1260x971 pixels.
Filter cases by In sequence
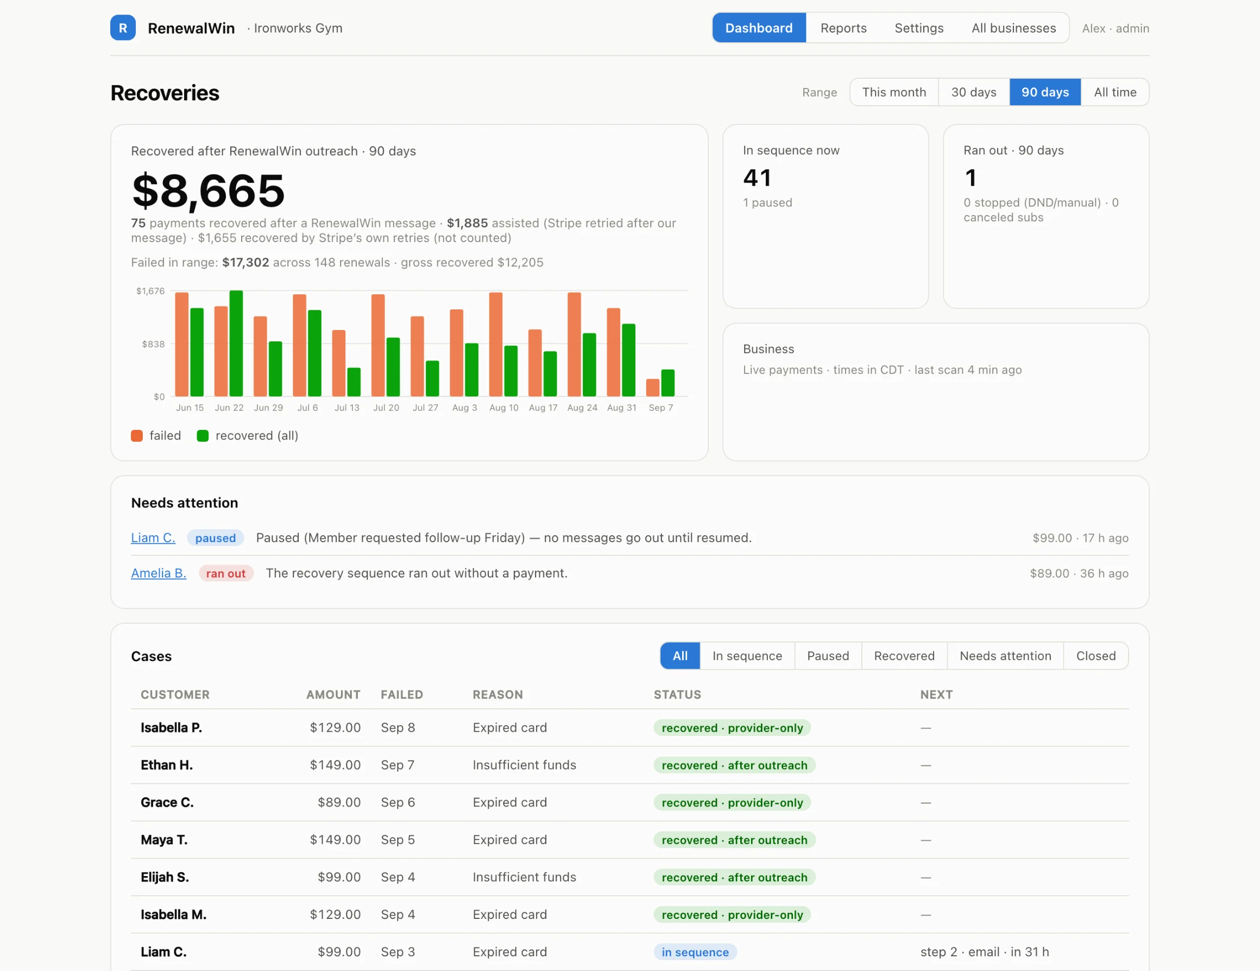pyautogui.click(x=747, y=656)
